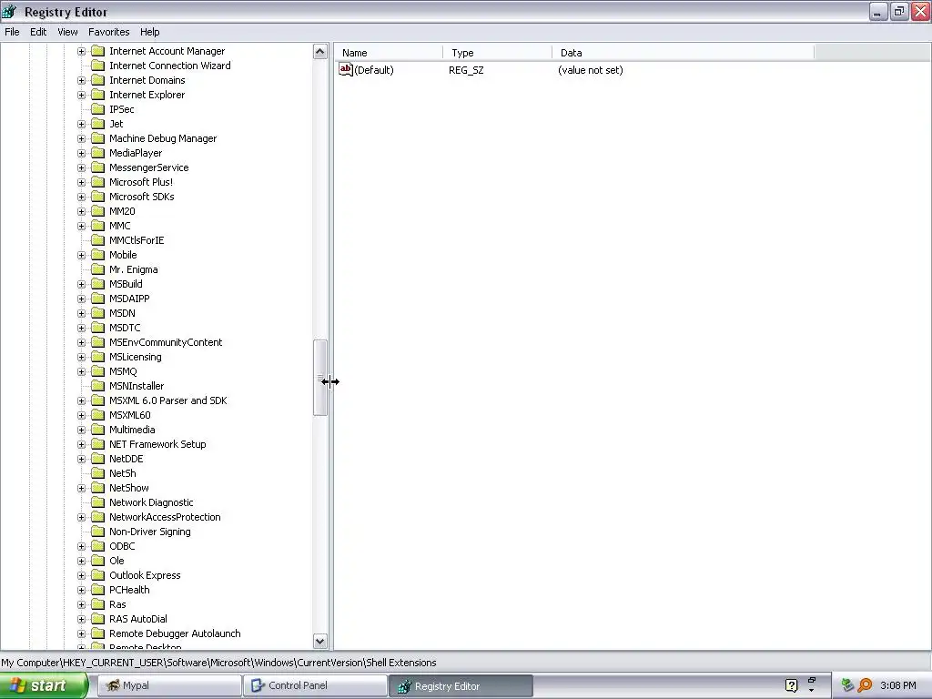932x699 pixels.
Task: Click the Registry Editor title bar icon
Action: pyautogui.click(x=10, y=11)
